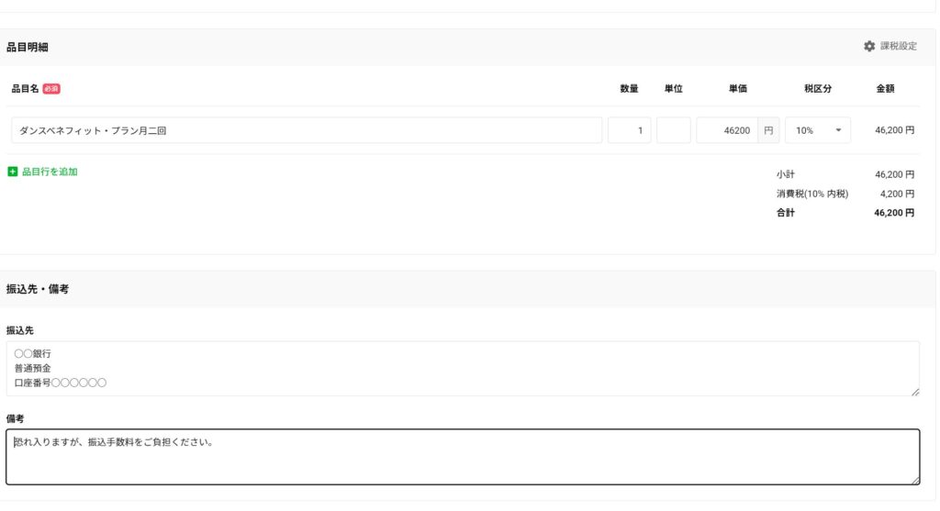This screenshot has height=511, width=940.
Task: Click the 備考 textarea resize handle
Action: coord(914,479)
